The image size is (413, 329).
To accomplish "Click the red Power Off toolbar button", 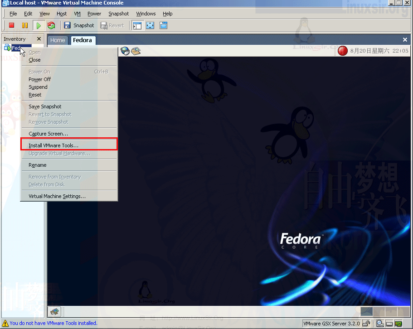I will [x=11, y=25].
